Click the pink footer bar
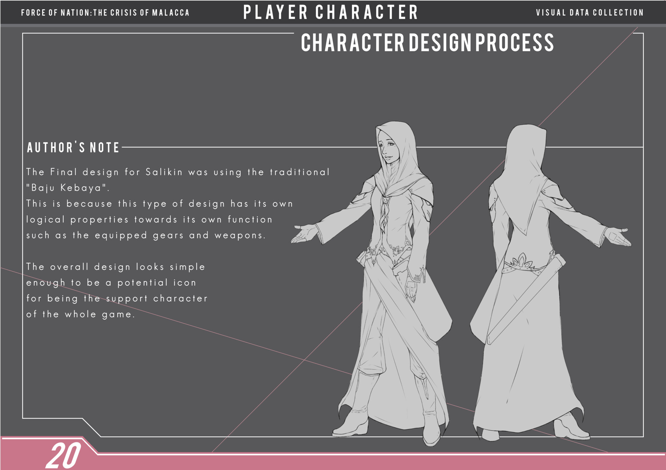The image size is (666, 470). click(x=347, y=462)
